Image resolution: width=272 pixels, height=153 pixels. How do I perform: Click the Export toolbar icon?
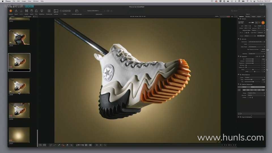point(16,11)
